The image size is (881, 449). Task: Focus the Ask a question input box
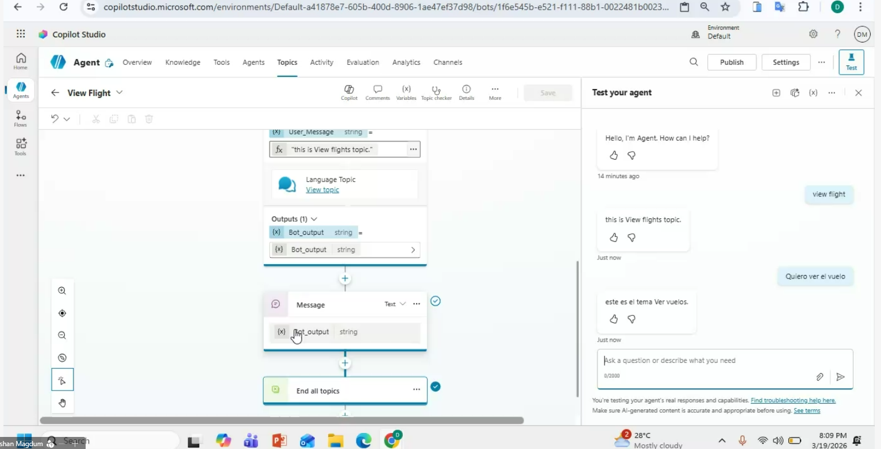click(x=707, y=361)
